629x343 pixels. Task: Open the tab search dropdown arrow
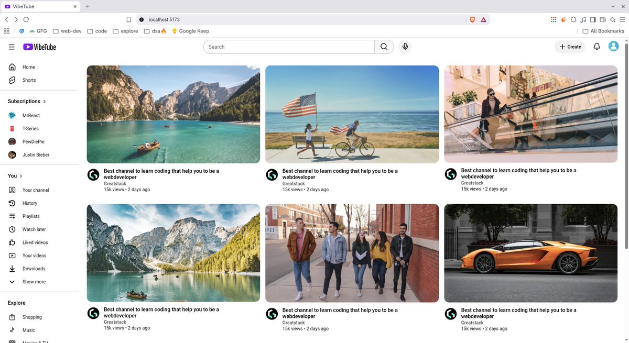coord(613,6)
